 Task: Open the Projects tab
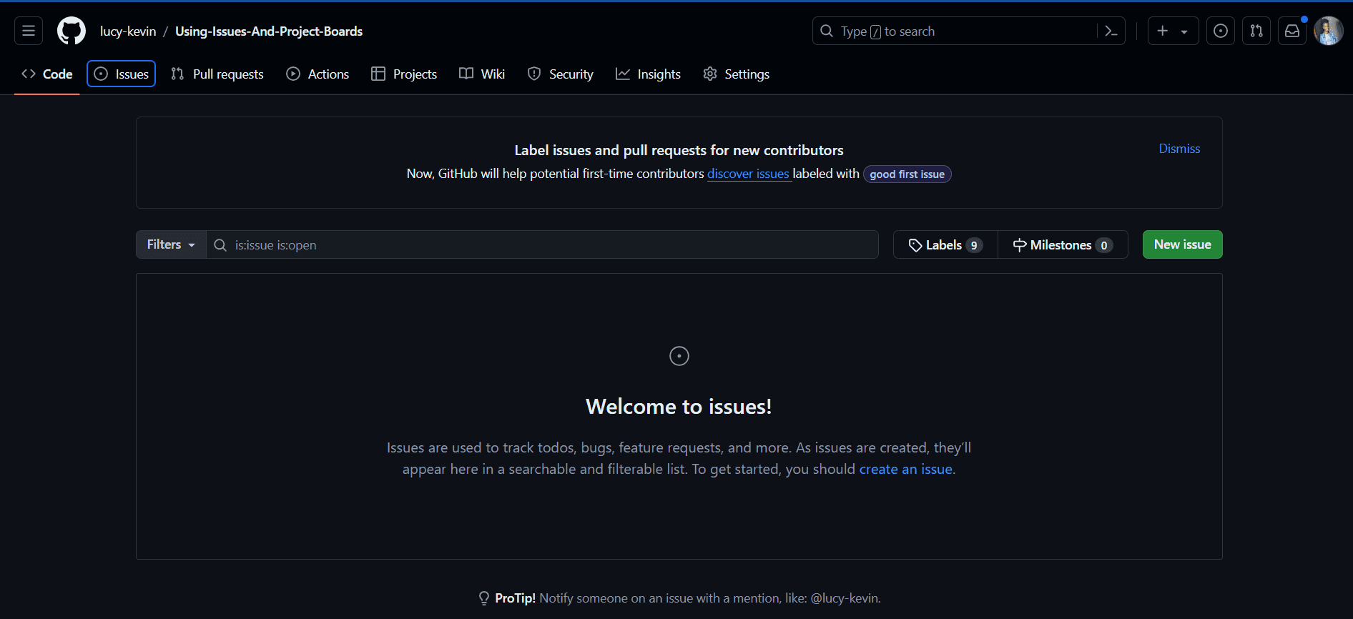[404, 74]
